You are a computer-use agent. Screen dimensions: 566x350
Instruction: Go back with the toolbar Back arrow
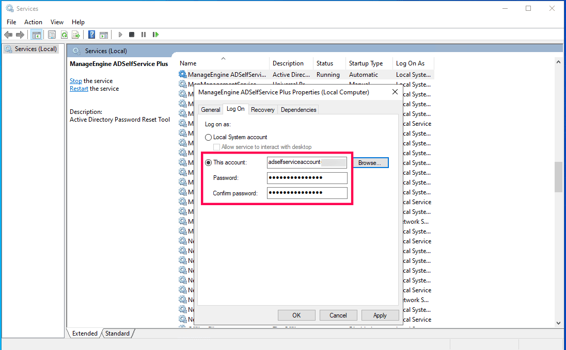8,35
